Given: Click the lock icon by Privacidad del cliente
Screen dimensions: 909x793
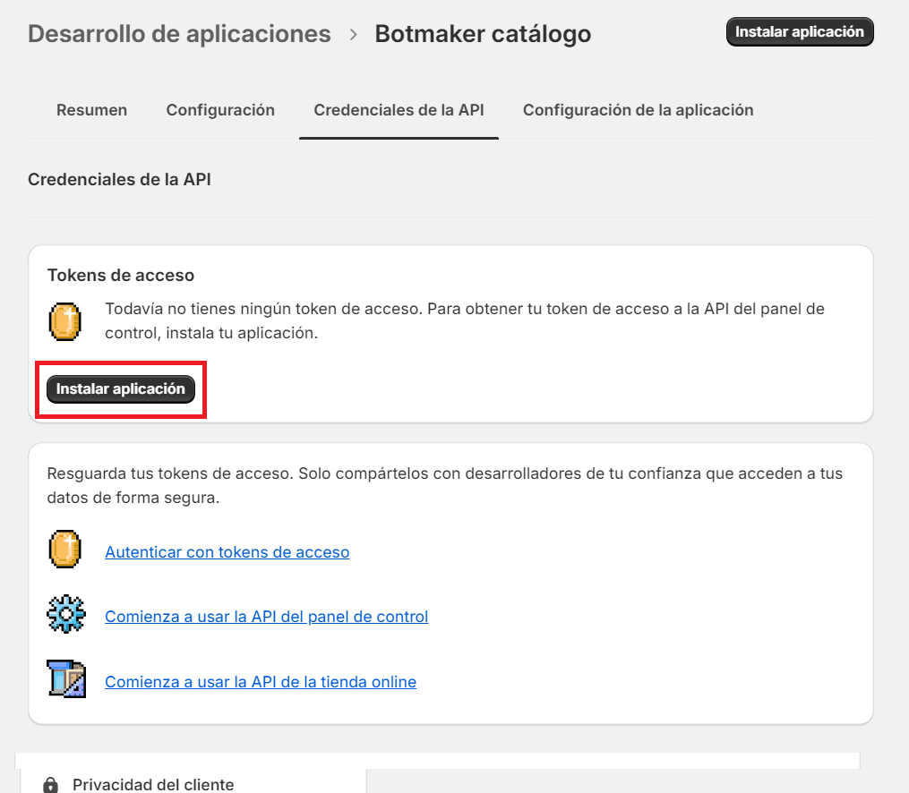Looking at the screenshot, I should [51, 785].
